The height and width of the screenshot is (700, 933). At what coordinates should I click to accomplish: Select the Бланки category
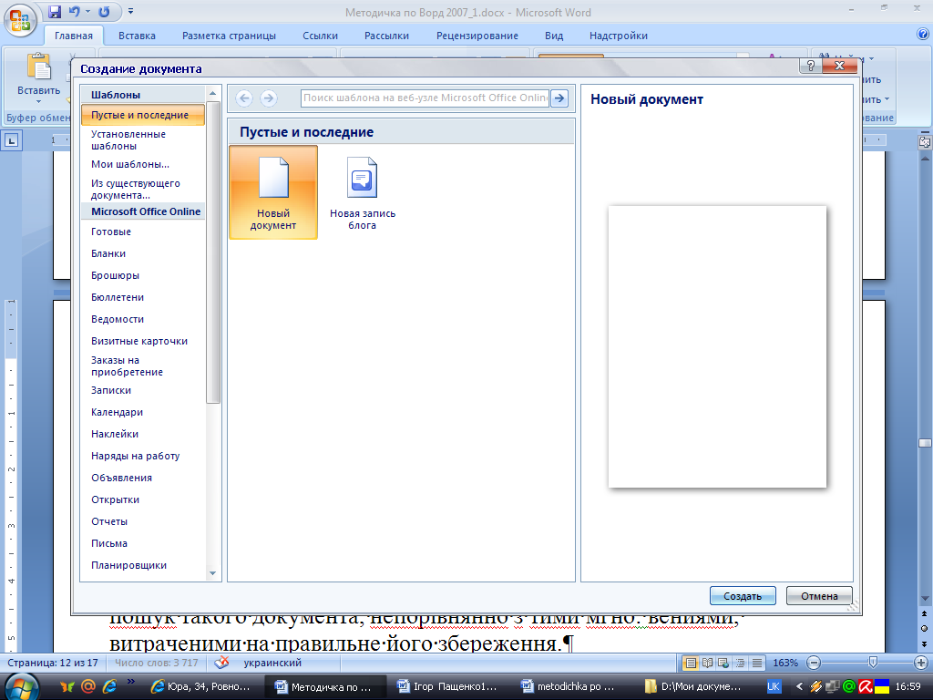click(143, 253)
